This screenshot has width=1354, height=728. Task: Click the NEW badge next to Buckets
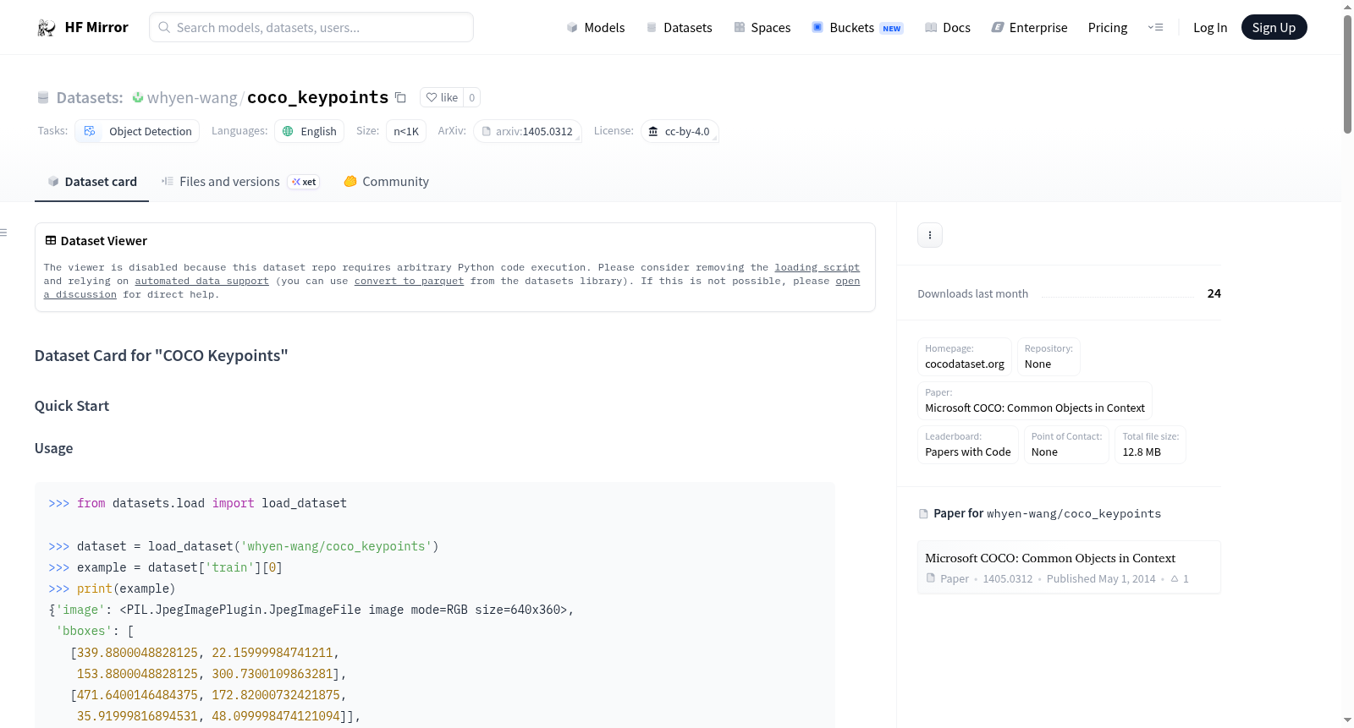point(892,29)
